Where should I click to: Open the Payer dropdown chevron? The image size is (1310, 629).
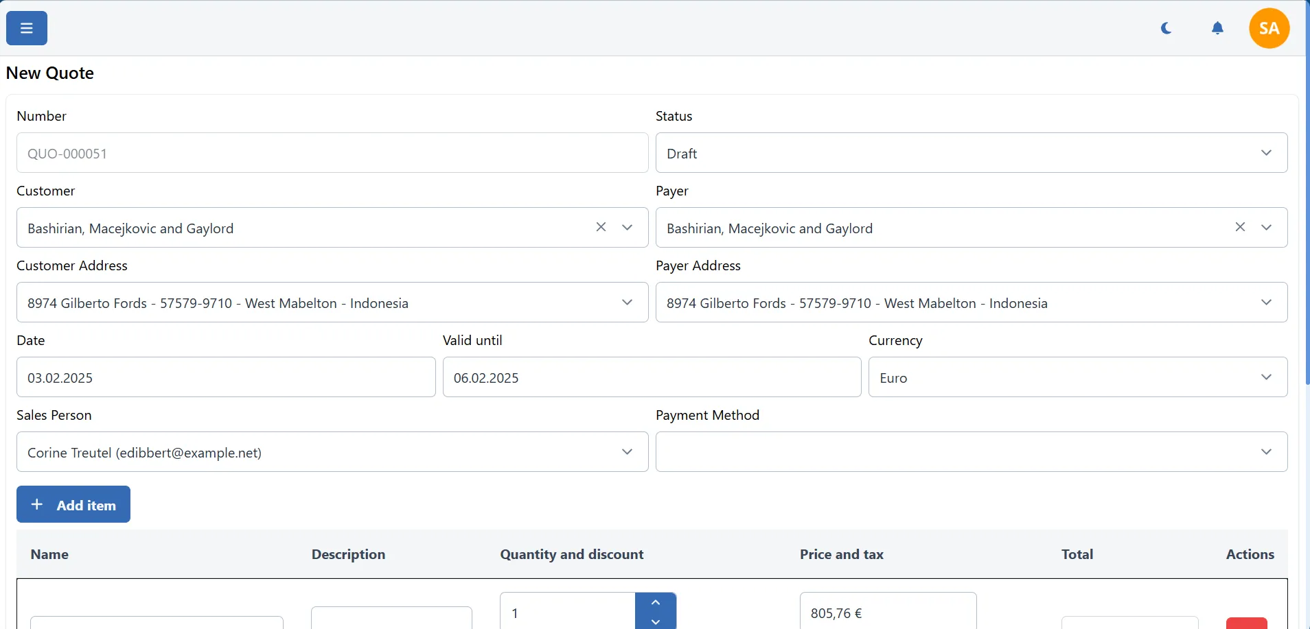[1266, 228]
